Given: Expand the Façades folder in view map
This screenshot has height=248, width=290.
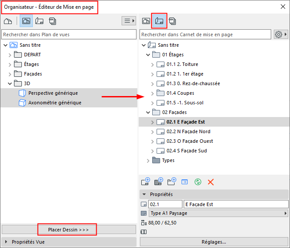Looking at the screenshot, I should coord(10,74).
